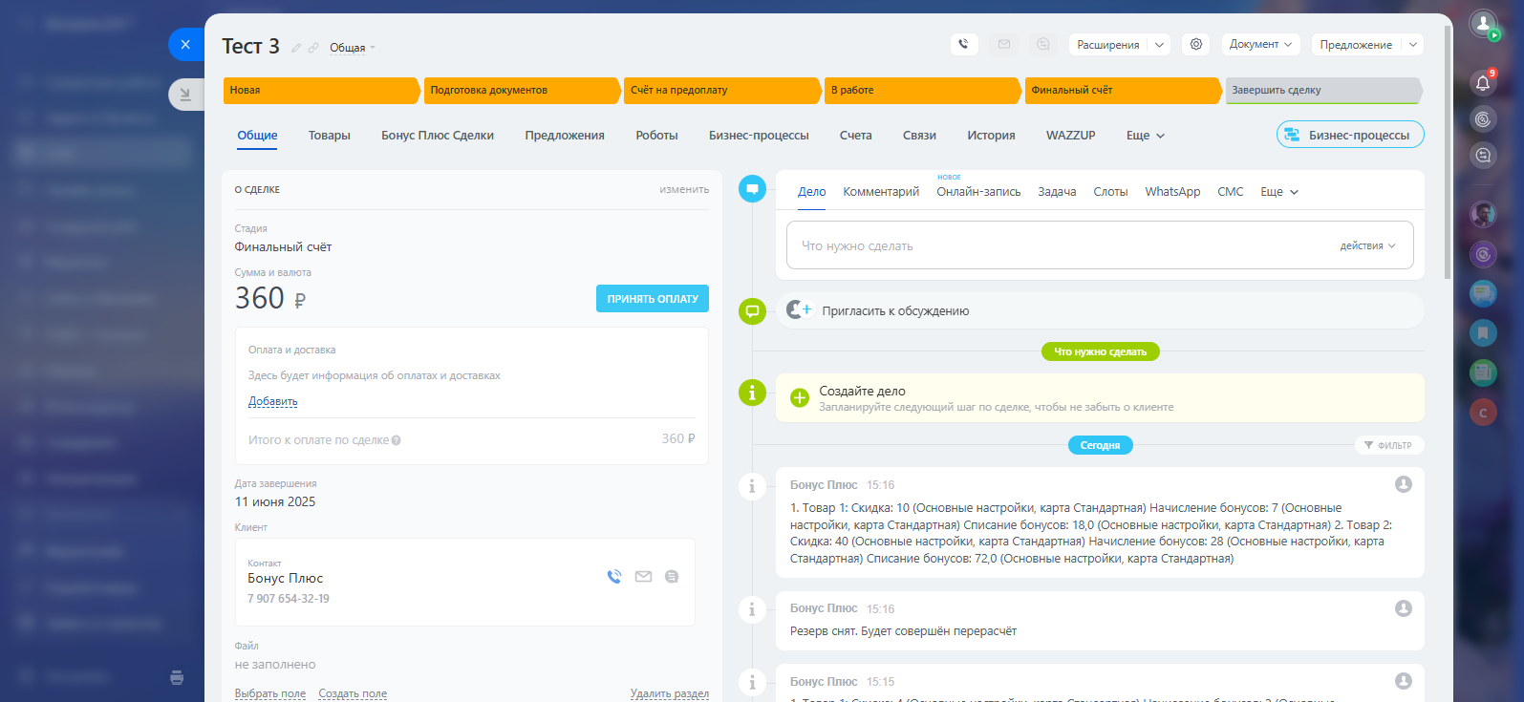Expand the действия dropdown in task field

click(x=1367, y=246)
